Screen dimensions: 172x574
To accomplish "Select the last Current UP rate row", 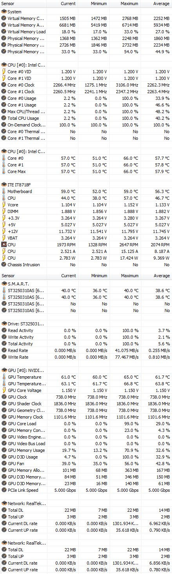I will point(86,570).
